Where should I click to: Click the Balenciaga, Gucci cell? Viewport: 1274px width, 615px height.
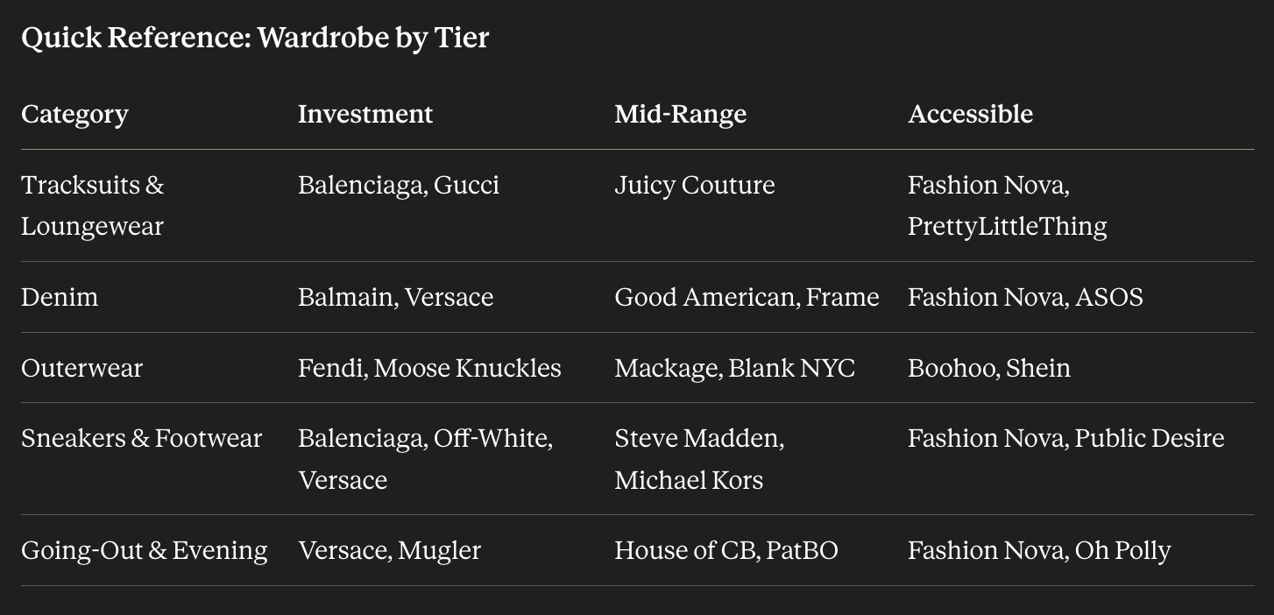[x=399, y=186]
